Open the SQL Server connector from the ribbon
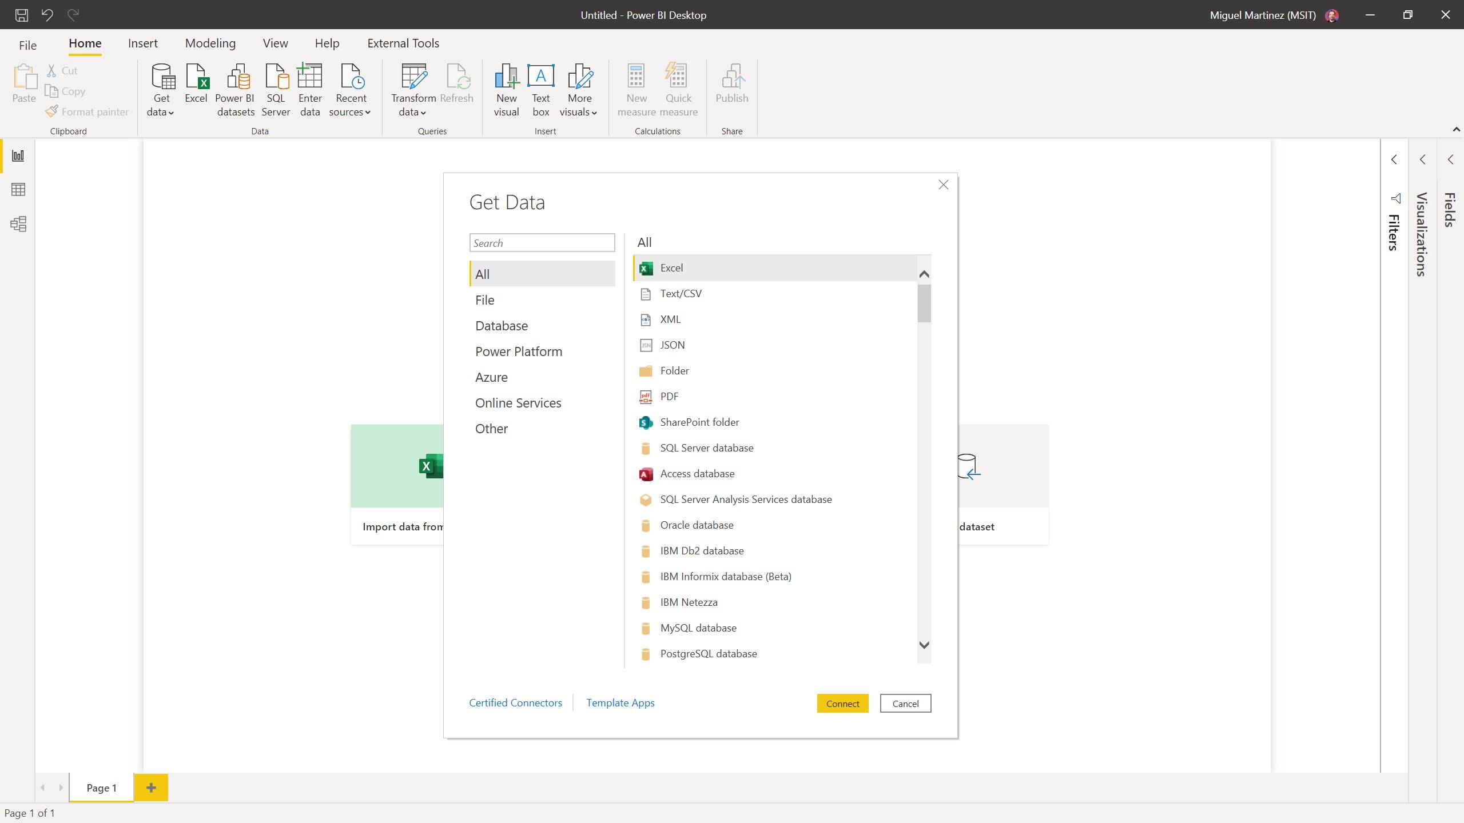This screenshot has height=823, width=1464. click(275, 89)
